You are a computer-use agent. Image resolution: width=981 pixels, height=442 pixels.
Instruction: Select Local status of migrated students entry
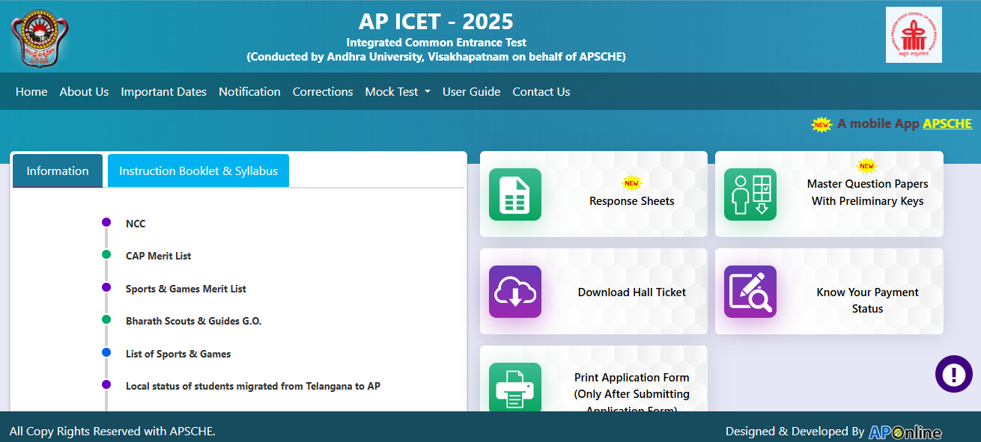pyautogui.click(x=253, y=386)
